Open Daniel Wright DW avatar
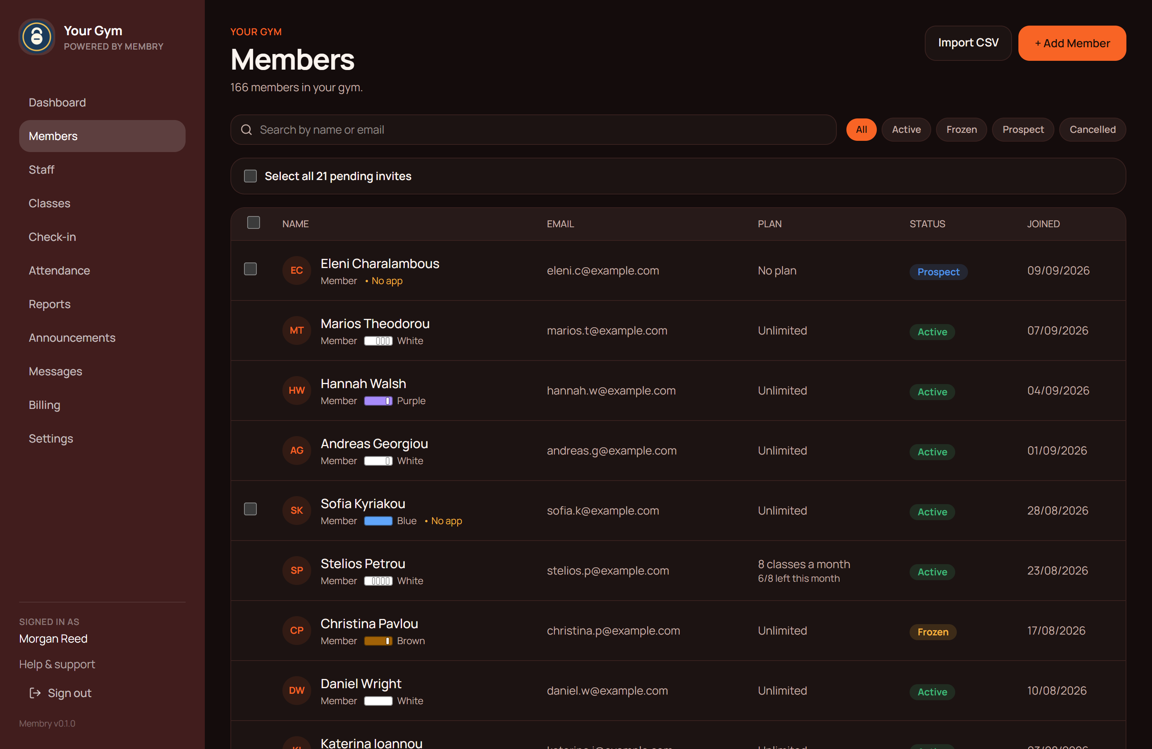Image resolution: width=1152 pixels, height=749 pixels. (297, 691)
